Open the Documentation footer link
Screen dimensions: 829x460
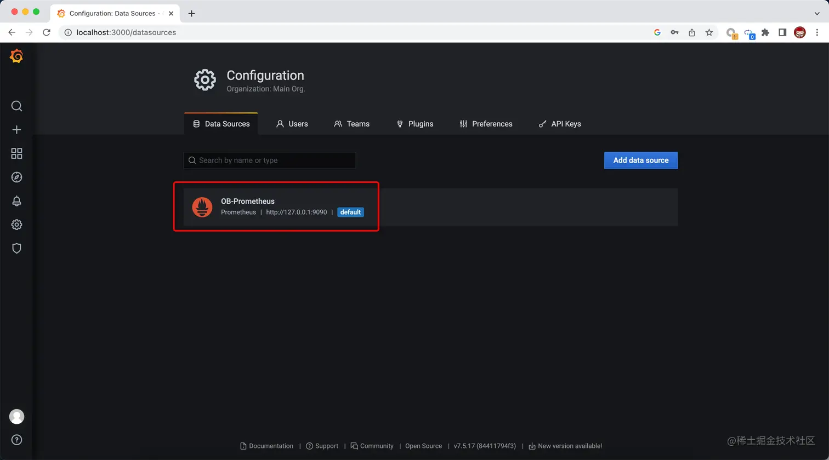click(x=266, y=446)
